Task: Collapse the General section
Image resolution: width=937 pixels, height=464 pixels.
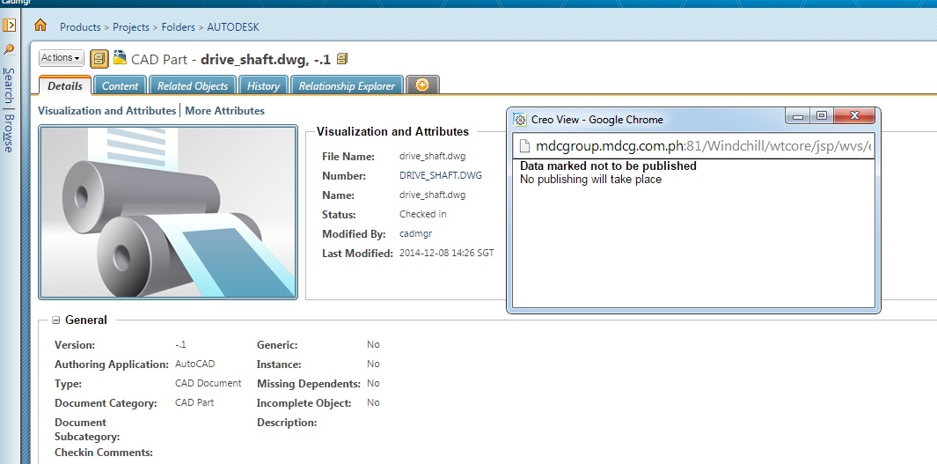Action: [x=55, y=320]
